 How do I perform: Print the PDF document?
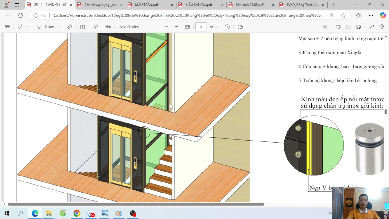338,27
